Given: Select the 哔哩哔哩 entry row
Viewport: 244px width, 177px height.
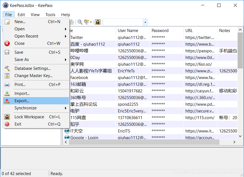Looking at the screenshot, I should tap(153, 51).
